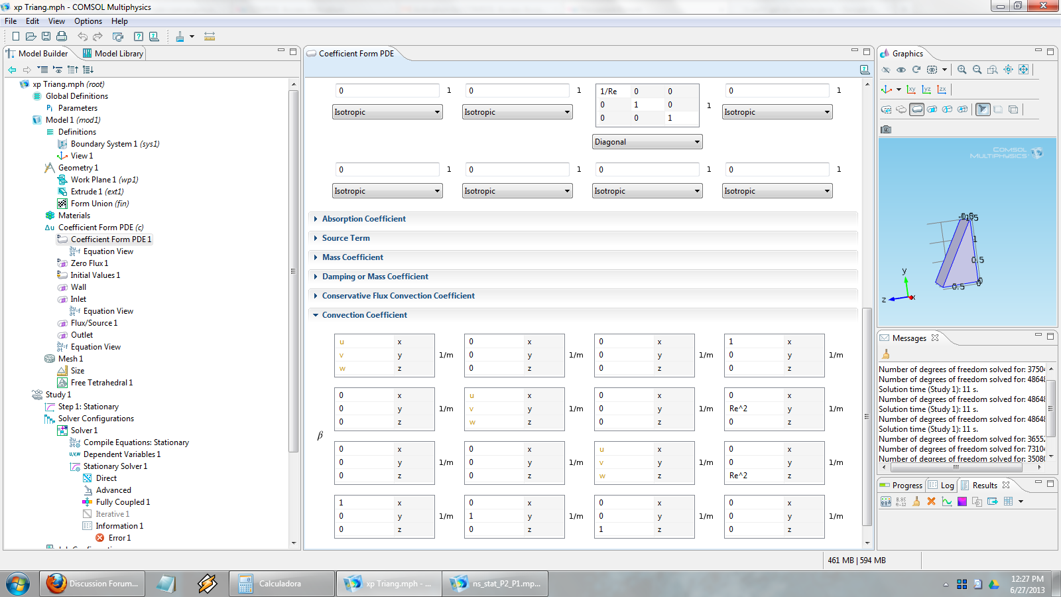Select the Outlet node in the tree
Image resolution: width=1061 pixels, height=597 pixels.
[x=82, y=335]
